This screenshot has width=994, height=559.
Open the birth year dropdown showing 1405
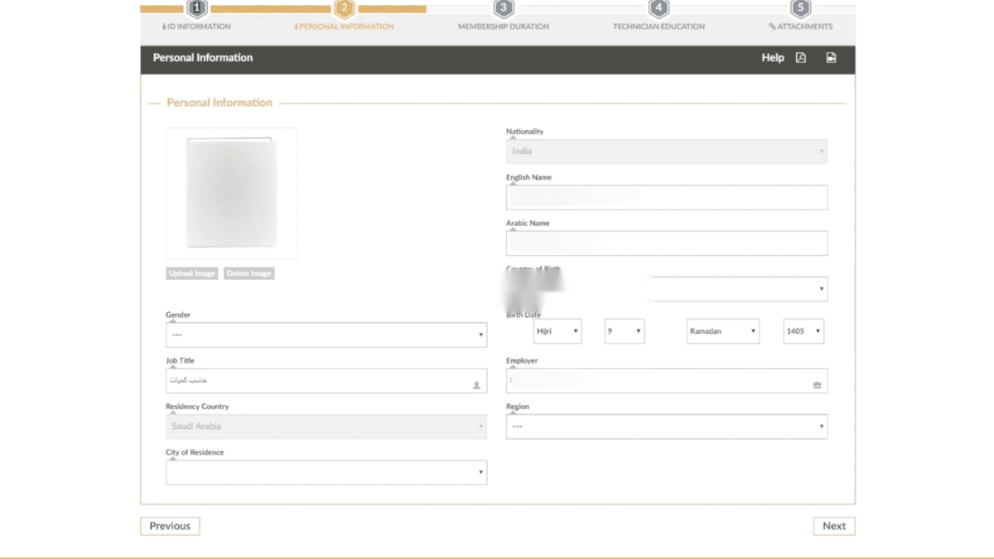[x=803, y=331]
